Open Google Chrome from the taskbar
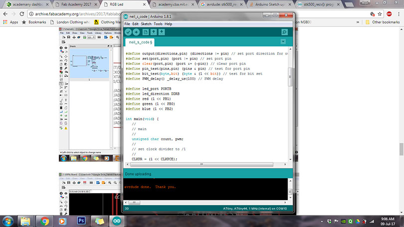The height and width of the screenshot is (227, 404). point(44,222)
